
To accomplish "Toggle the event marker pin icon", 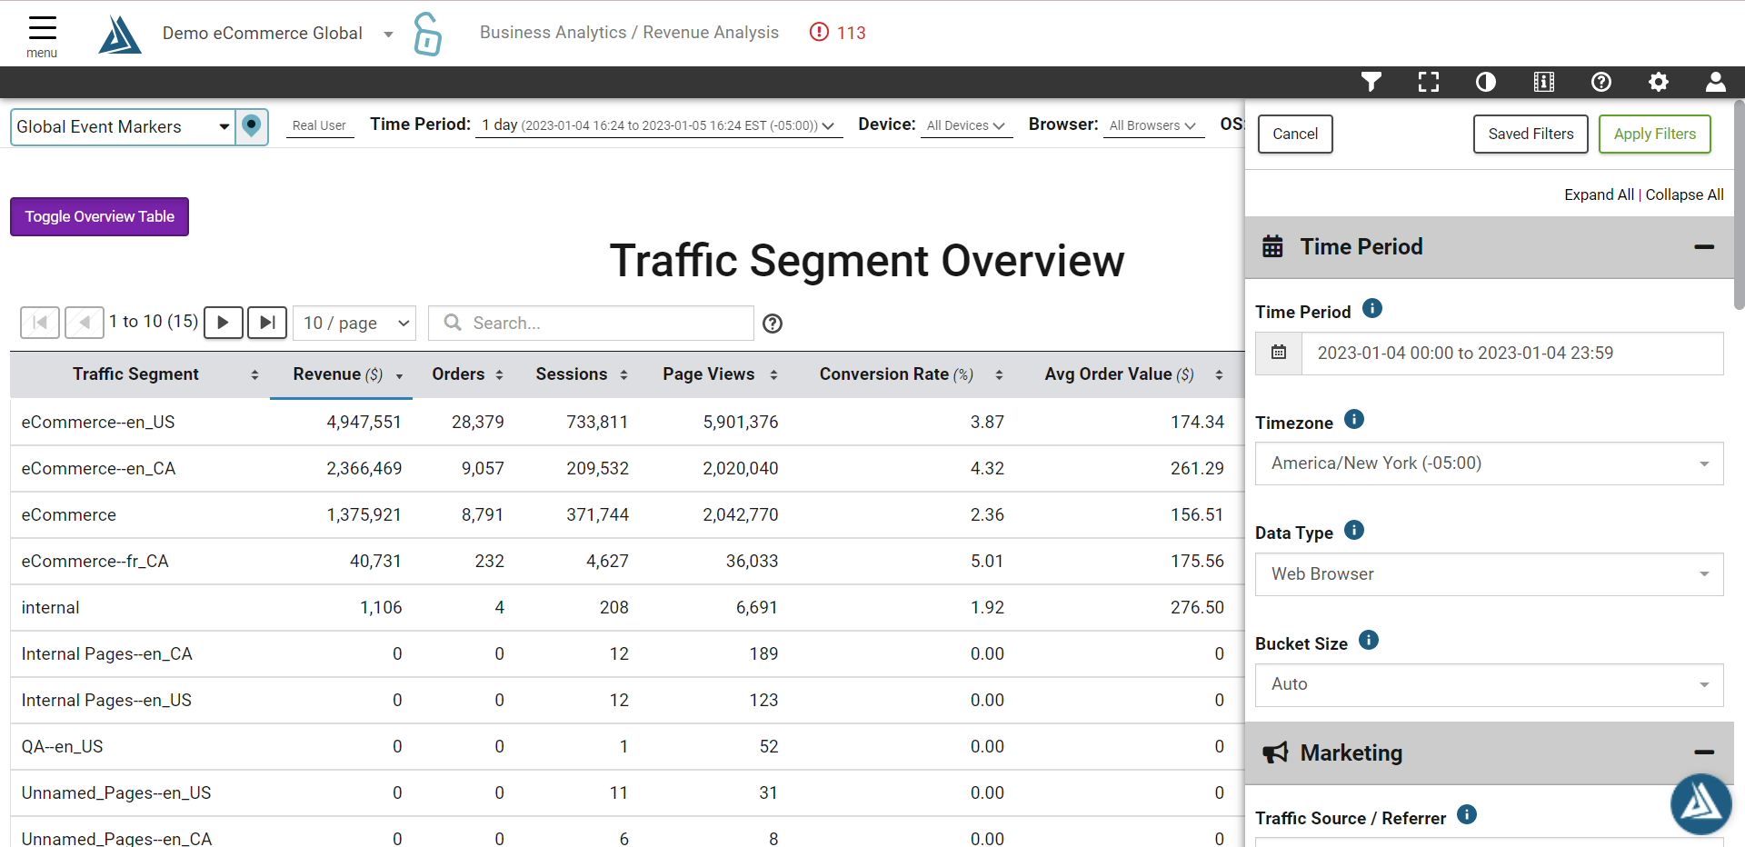I will 252,126.
